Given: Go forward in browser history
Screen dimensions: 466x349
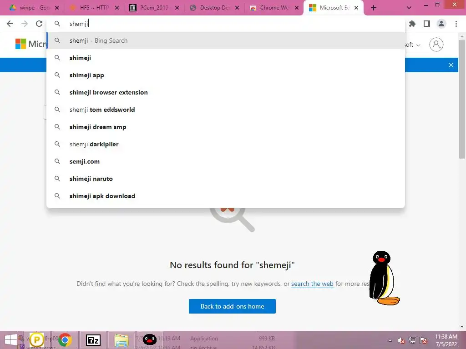Looking at the screenshot, I should [x=25, y=24].
